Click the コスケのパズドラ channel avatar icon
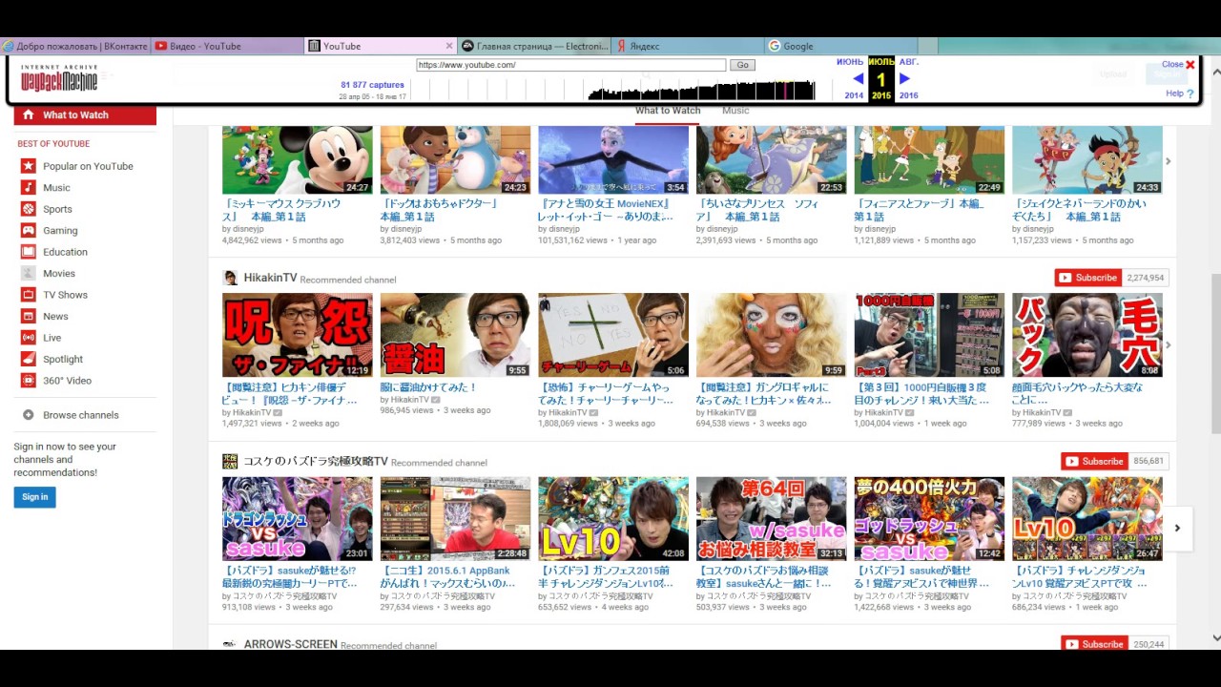The image size is (1221, 687). click(x=230, y=461)
